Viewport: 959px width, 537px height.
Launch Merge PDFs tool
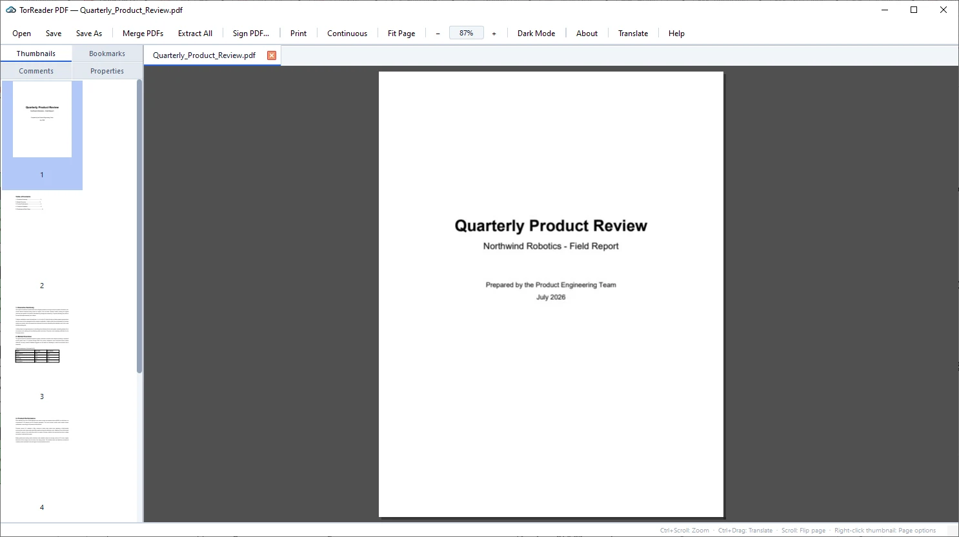tap(143, 34)
